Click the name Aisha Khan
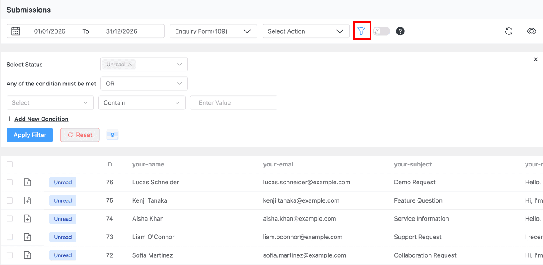The image size is (543, 265). (x=148, y=219)
